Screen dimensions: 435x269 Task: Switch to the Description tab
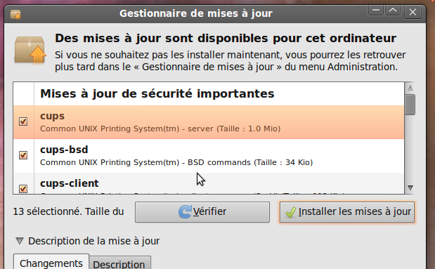[x=119, y=263]
